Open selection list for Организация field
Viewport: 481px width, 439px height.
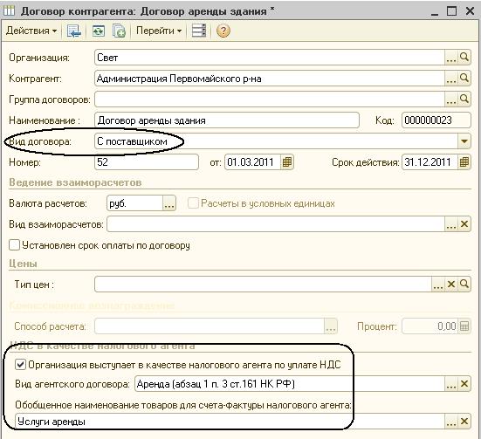point(451,58)
